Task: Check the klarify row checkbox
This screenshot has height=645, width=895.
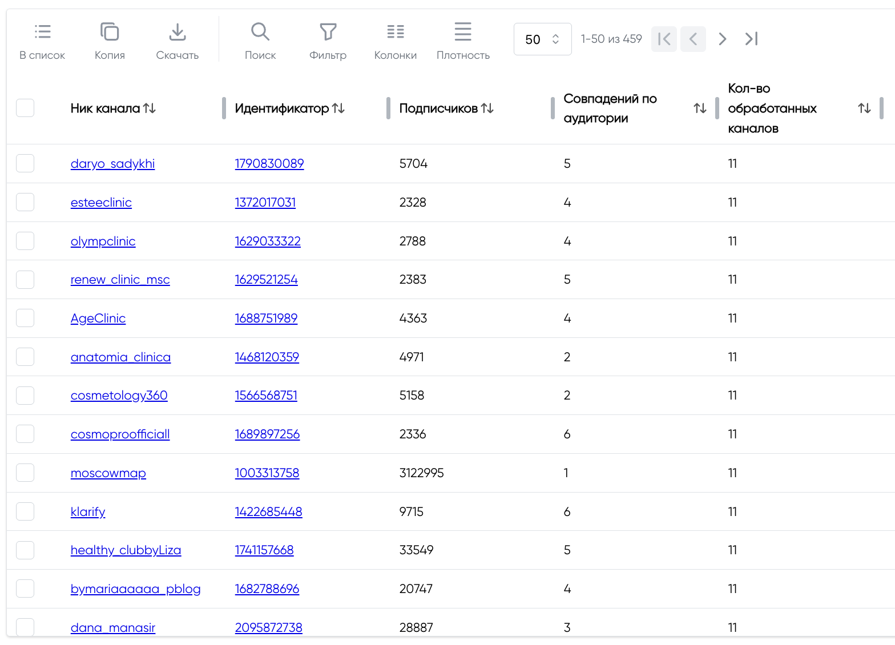Action: (x=25, y=511)
